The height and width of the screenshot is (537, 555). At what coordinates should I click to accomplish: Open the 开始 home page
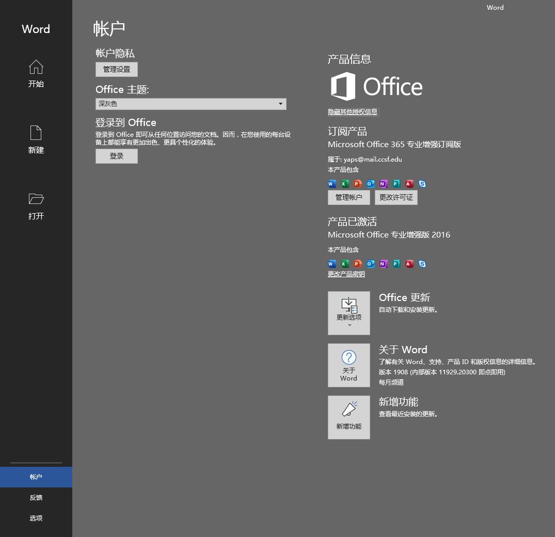tap(36, 74)
